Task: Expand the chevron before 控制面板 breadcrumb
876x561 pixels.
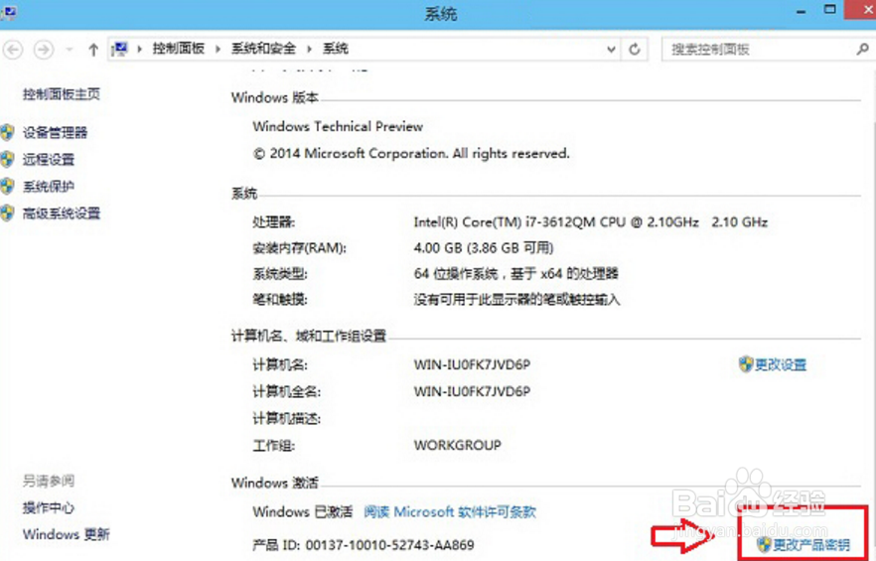Action: (x=140, y=50)
